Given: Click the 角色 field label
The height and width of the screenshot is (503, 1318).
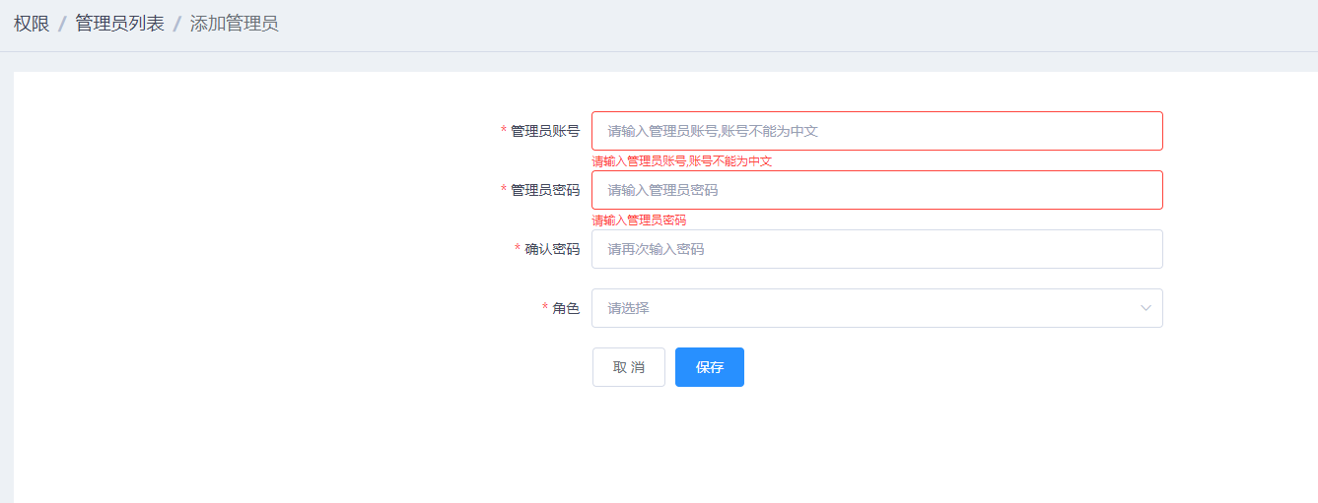Looking at the screenshot, I should (566, 308).
